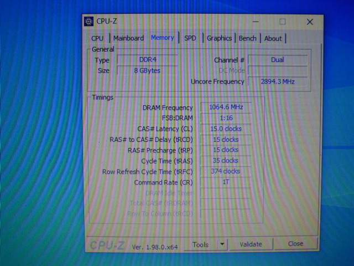This screenshot has height=266, width=354.
Task: Click the FSB:DRAM 1:16 value
Action: tap(226, 118)
